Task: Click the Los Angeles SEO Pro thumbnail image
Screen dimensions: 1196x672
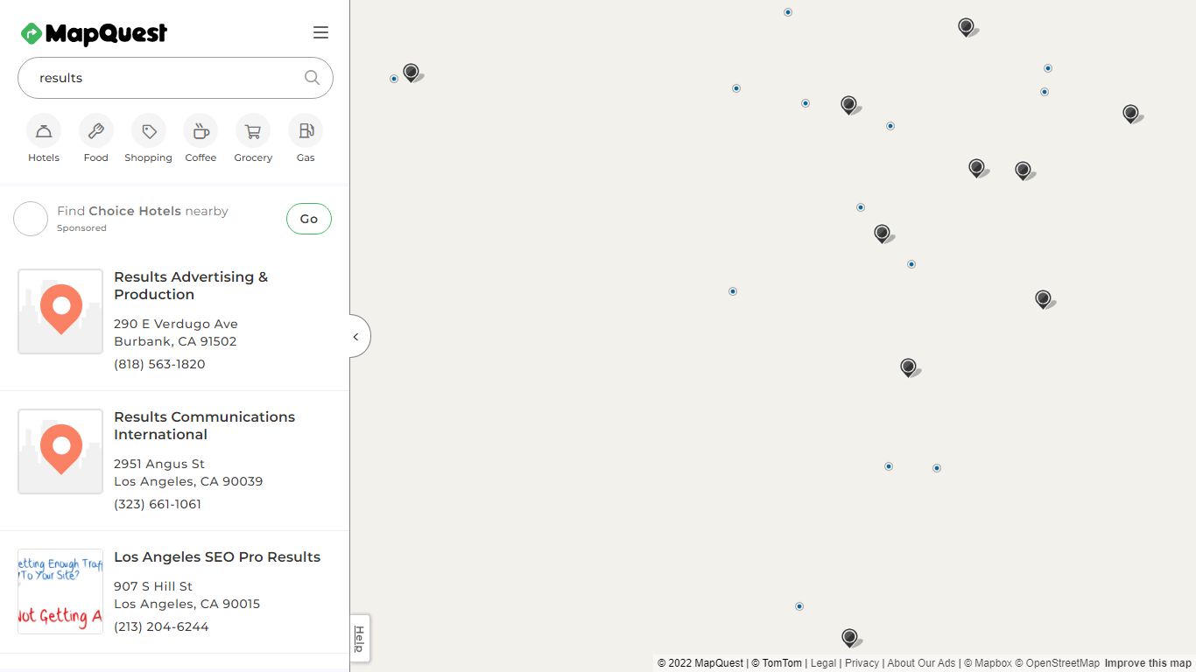Action: point(60,591)
